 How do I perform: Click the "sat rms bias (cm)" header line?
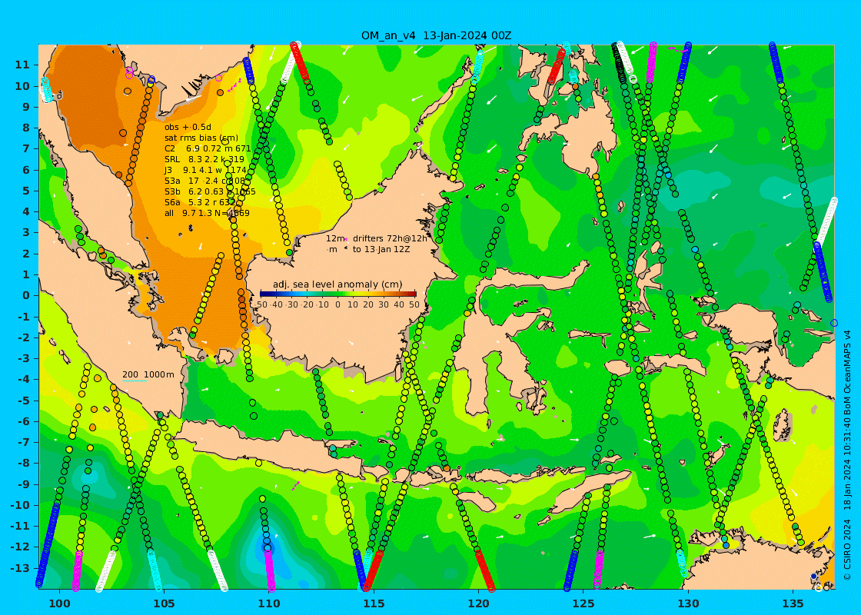(201, 138)
